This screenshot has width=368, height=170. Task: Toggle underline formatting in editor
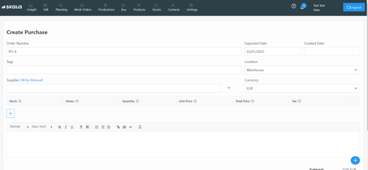[x=72, y=127]
